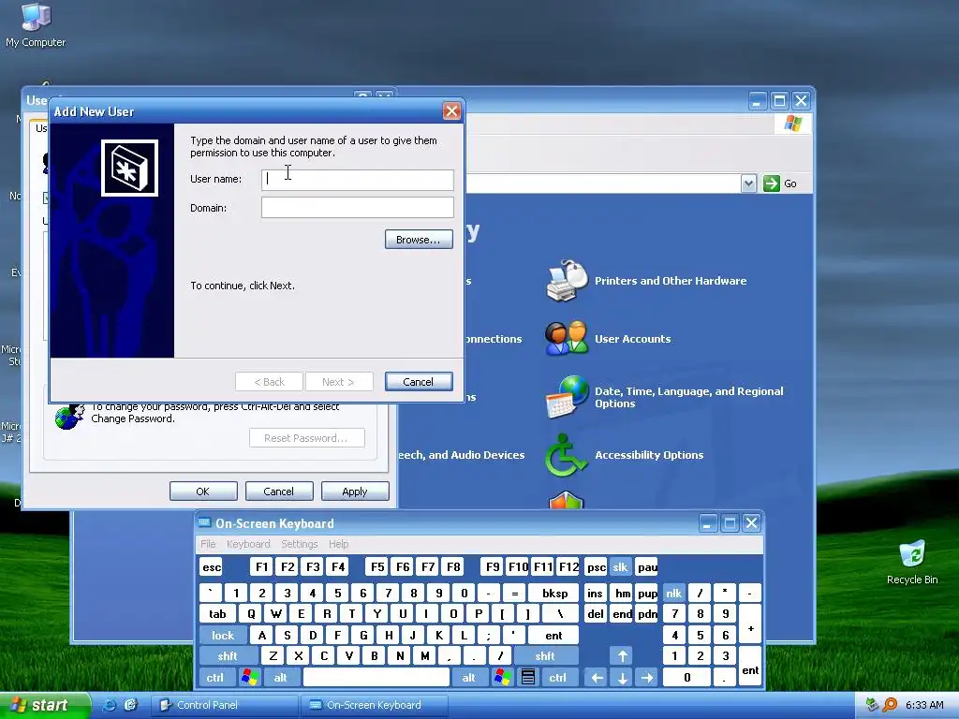The width and height of the screenshot is (959, 719).
Task: Click the F5 function key
Action: [377, 567]
